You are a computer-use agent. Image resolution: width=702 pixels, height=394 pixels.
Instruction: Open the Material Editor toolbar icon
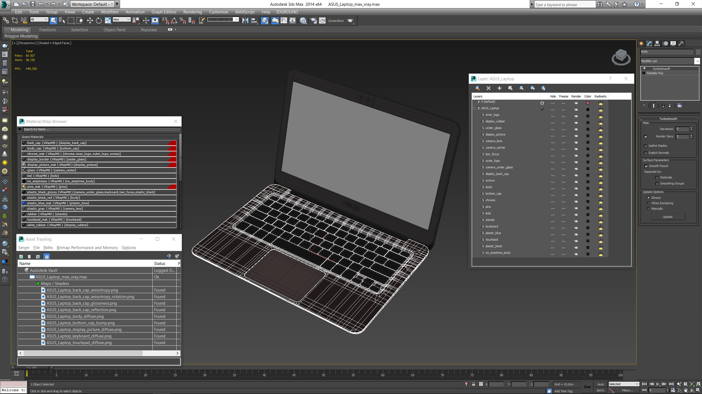coord(303,20)
